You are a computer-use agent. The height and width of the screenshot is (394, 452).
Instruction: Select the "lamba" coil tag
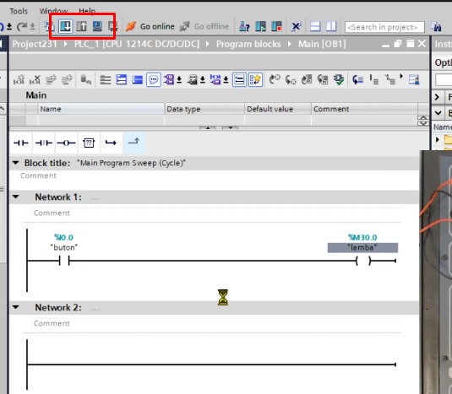pyautogui.click(x=362, y=248)
